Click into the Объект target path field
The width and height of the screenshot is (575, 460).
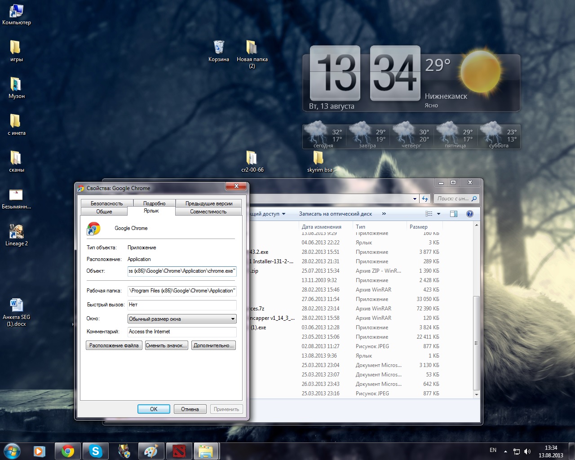click(x=181, y=271)
